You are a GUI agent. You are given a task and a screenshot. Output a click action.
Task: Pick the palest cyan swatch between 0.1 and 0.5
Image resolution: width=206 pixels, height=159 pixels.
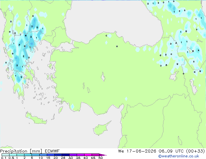tap(6, 155)
